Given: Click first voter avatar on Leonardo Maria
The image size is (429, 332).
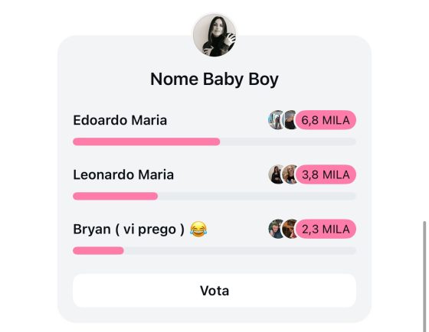Looking at the screenshot, I should click(x=276, y=174).
